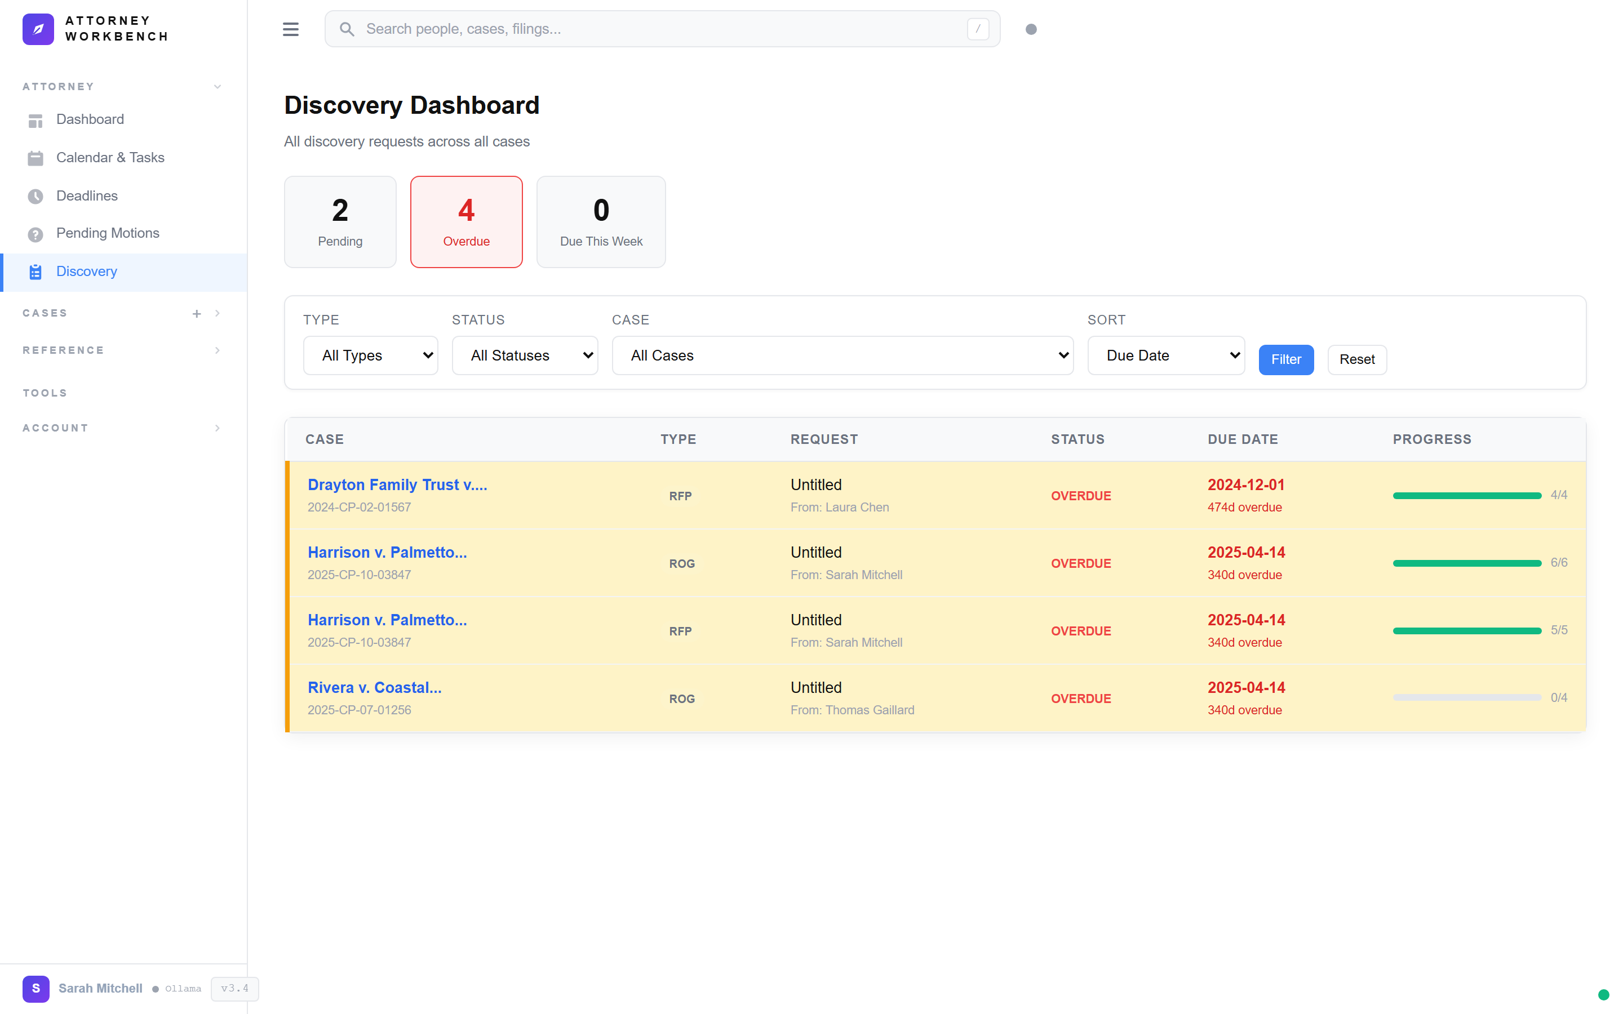Open Calendar & Tasks via its calendar icon
Image resolution: width=1623 pixels, height=1014 pixels.
pos(36,158)
